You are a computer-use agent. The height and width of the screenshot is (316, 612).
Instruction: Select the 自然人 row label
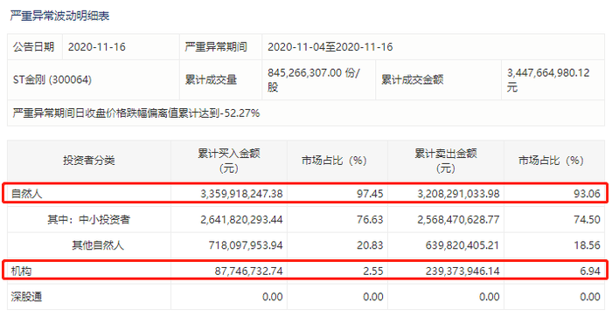[26, 194]
